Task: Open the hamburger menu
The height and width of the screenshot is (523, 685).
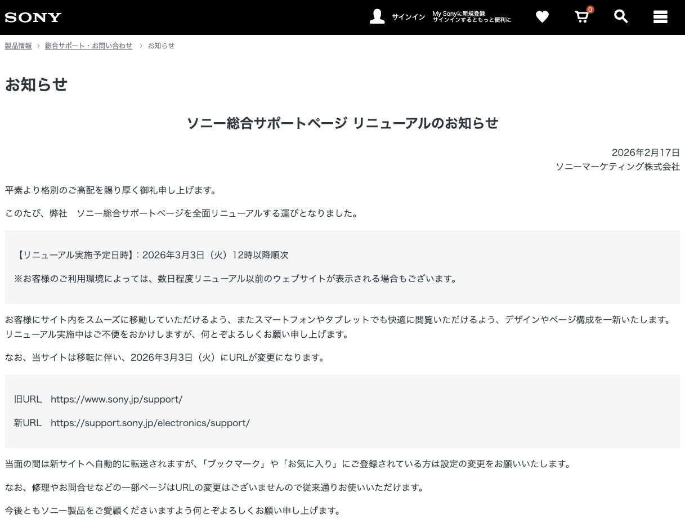Action: coord(660,17)
